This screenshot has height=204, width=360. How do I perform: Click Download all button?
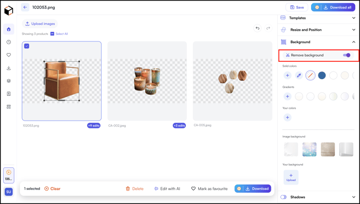(333, 8)
